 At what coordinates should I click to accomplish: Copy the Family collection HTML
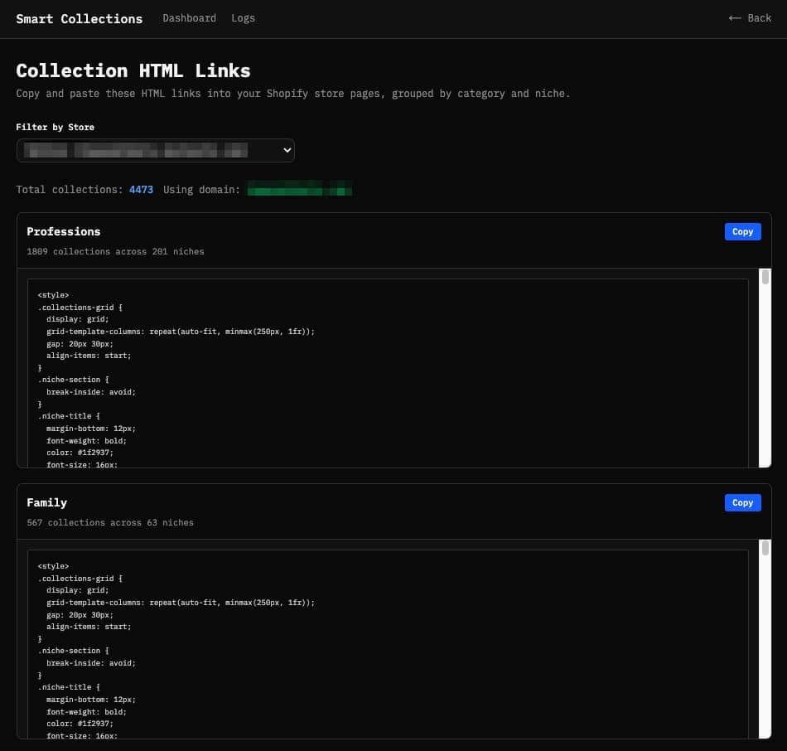coord(742,502)
